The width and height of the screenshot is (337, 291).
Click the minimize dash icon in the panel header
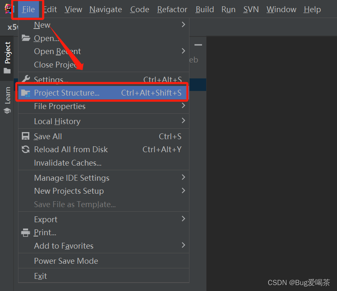pyautogui.click(x=198, y=45)
